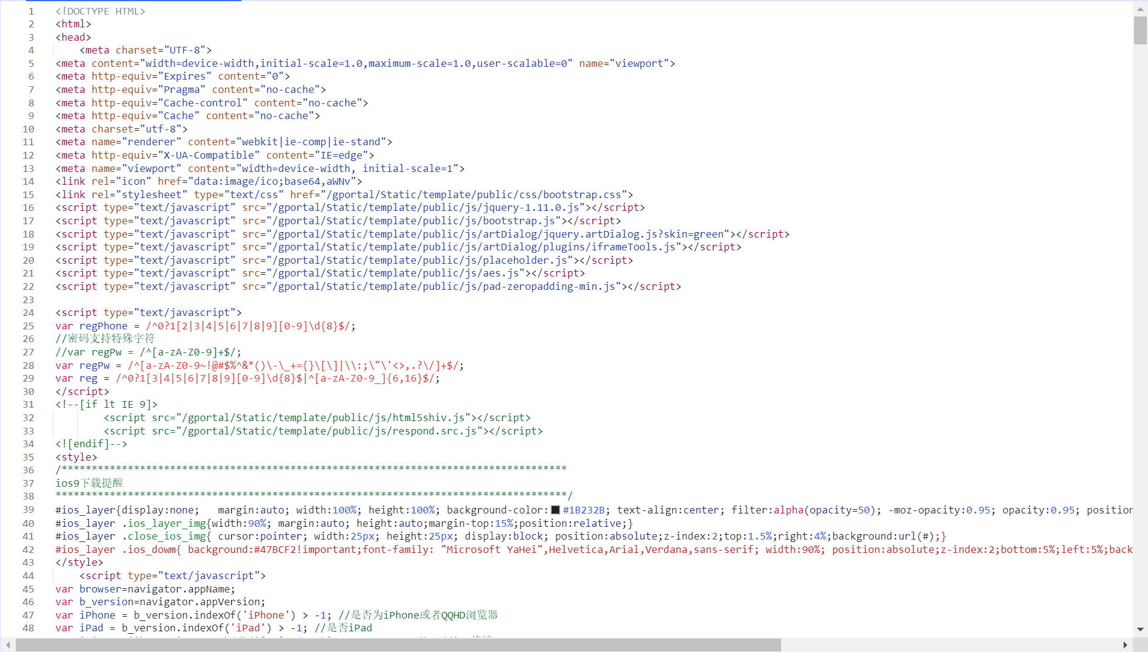1148x652 pixels.
Task: Click the pad-zeropadding-min.js script path
Action: click(x=447, y=286)
